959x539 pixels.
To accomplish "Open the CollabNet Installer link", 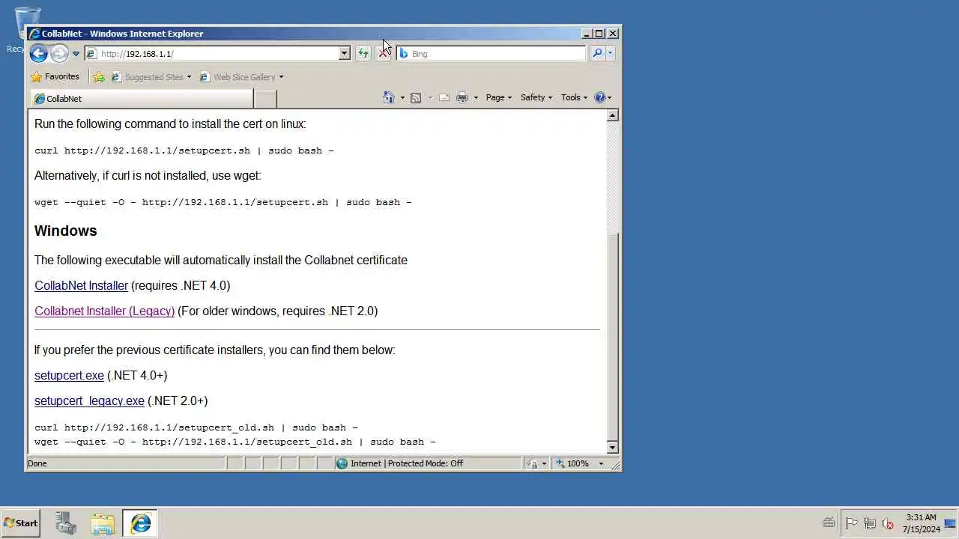I will (81, 285).
